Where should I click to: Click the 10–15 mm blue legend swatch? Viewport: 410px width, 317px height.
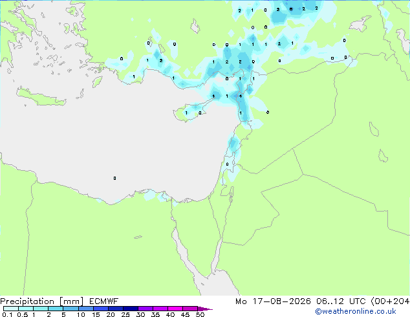point(86,309)
